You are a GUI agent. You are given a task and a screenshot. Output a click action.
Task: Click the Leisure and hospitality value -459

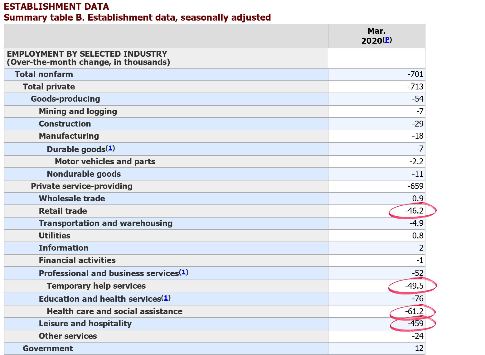click(415, 324)
